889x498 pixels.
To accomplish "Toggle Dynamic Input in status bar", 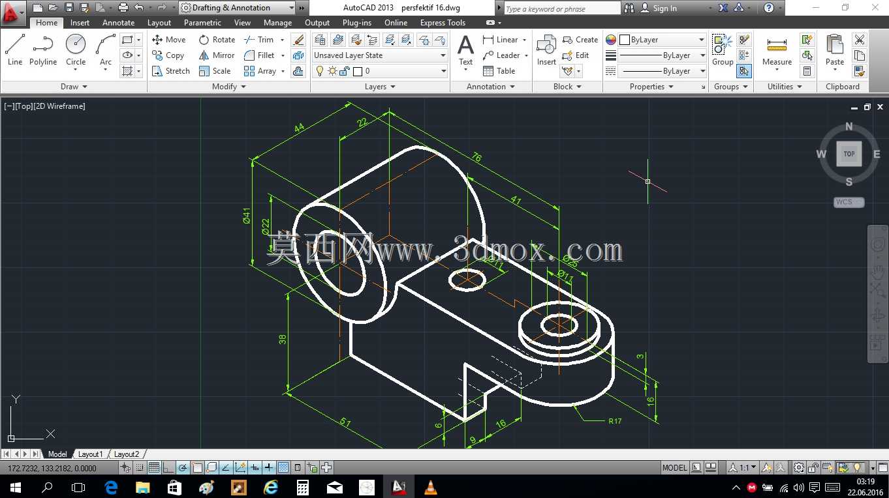I will pos(255,467).
